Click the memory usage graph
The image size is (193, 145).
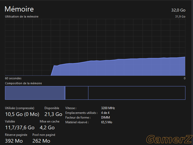(95, 47)
